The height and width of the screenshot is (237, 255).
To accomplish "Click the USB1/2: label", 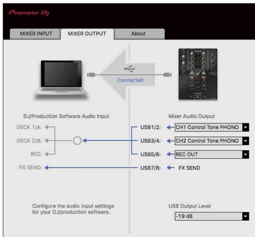I will click(151, 127).
